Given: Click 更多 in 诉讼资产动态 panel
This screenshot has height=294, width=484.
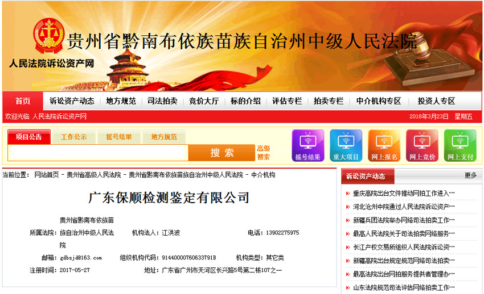Looking at the screenshot, I should point(470,176).
